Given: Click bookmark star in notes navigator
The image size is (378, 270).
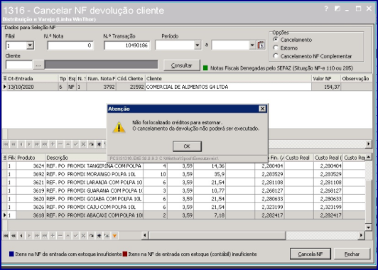Looking at the screenshot, I should pos(99,144).
